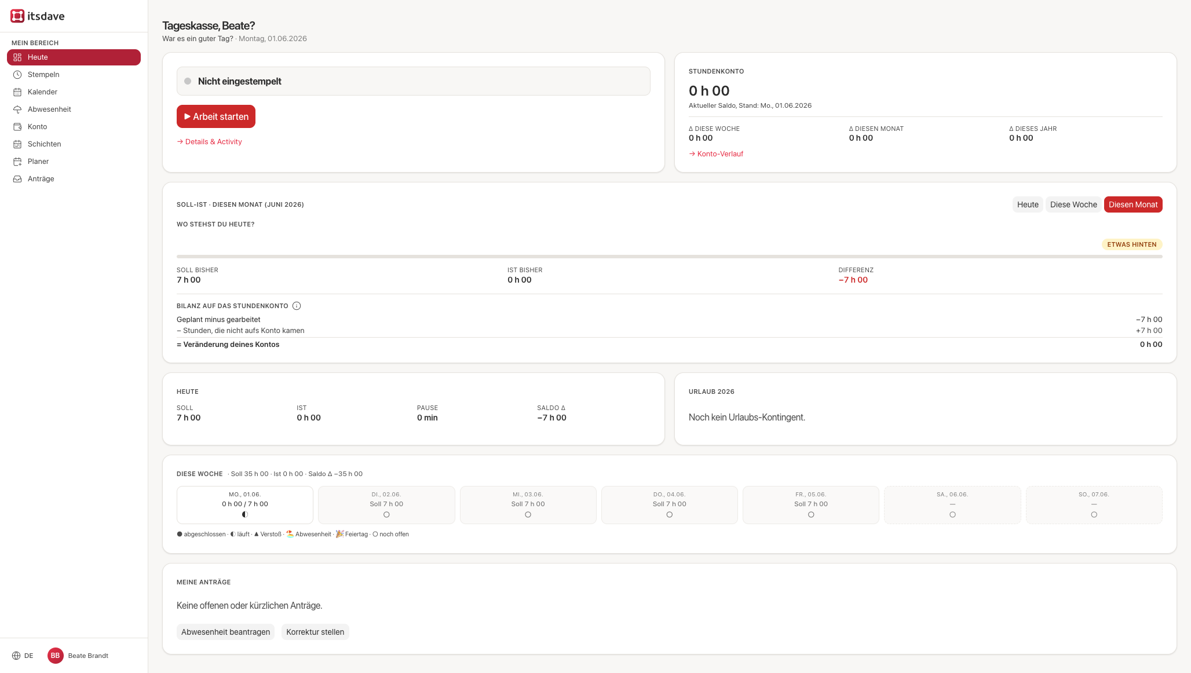
Task: Click the status circle for Sa., 06.06.
Action: click(x=952, y=514)
